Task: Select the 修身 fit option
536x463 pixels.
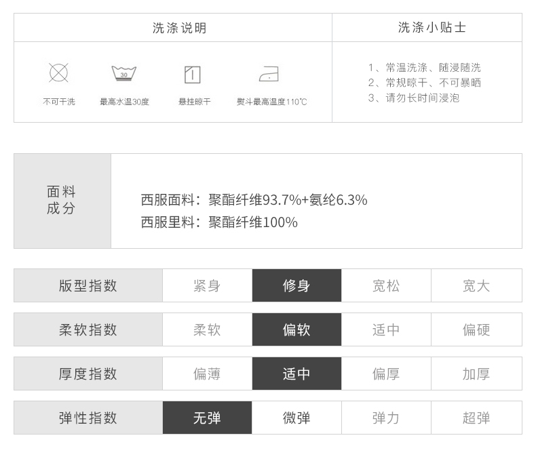Action: (296, 285)
